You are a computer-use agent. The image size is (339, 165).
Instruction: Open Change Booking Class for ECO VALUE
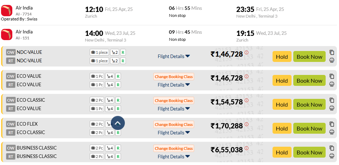(174, 77)
